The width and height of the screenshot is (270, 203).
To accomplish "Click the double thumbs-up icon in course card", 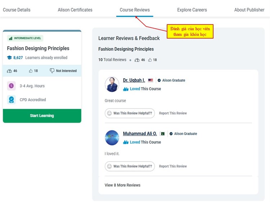I will (9, 71).
